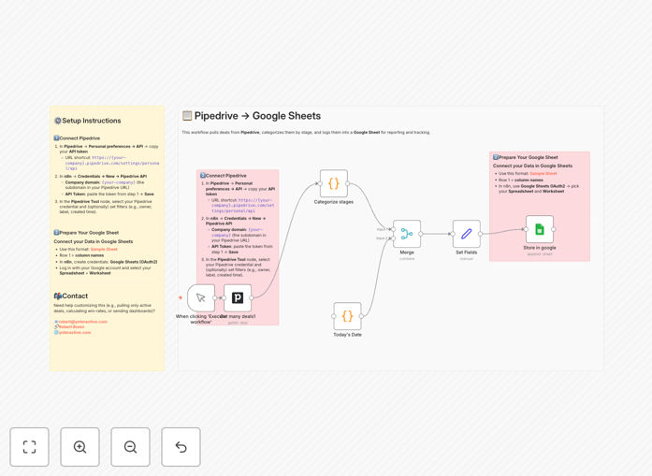Select the Pipedrive Get many deals node
Image resolution: width=652 pixels, height=476 pixels.
[x=238, y=297]
